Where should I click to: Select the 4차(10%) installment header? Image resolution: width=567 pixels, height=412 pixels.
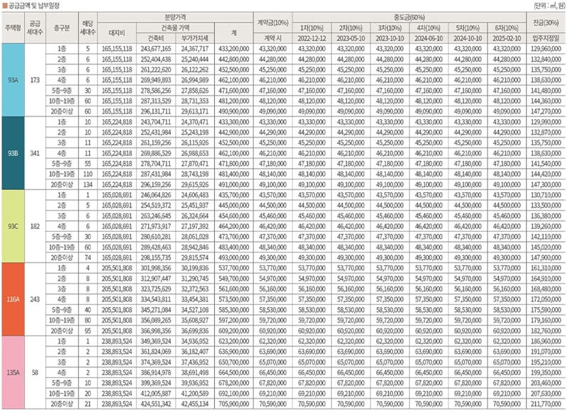(x=429, y=28)
